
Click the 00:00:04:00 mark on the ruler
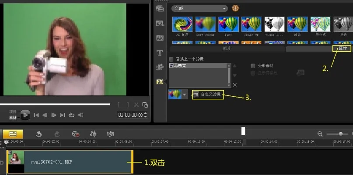87,142
